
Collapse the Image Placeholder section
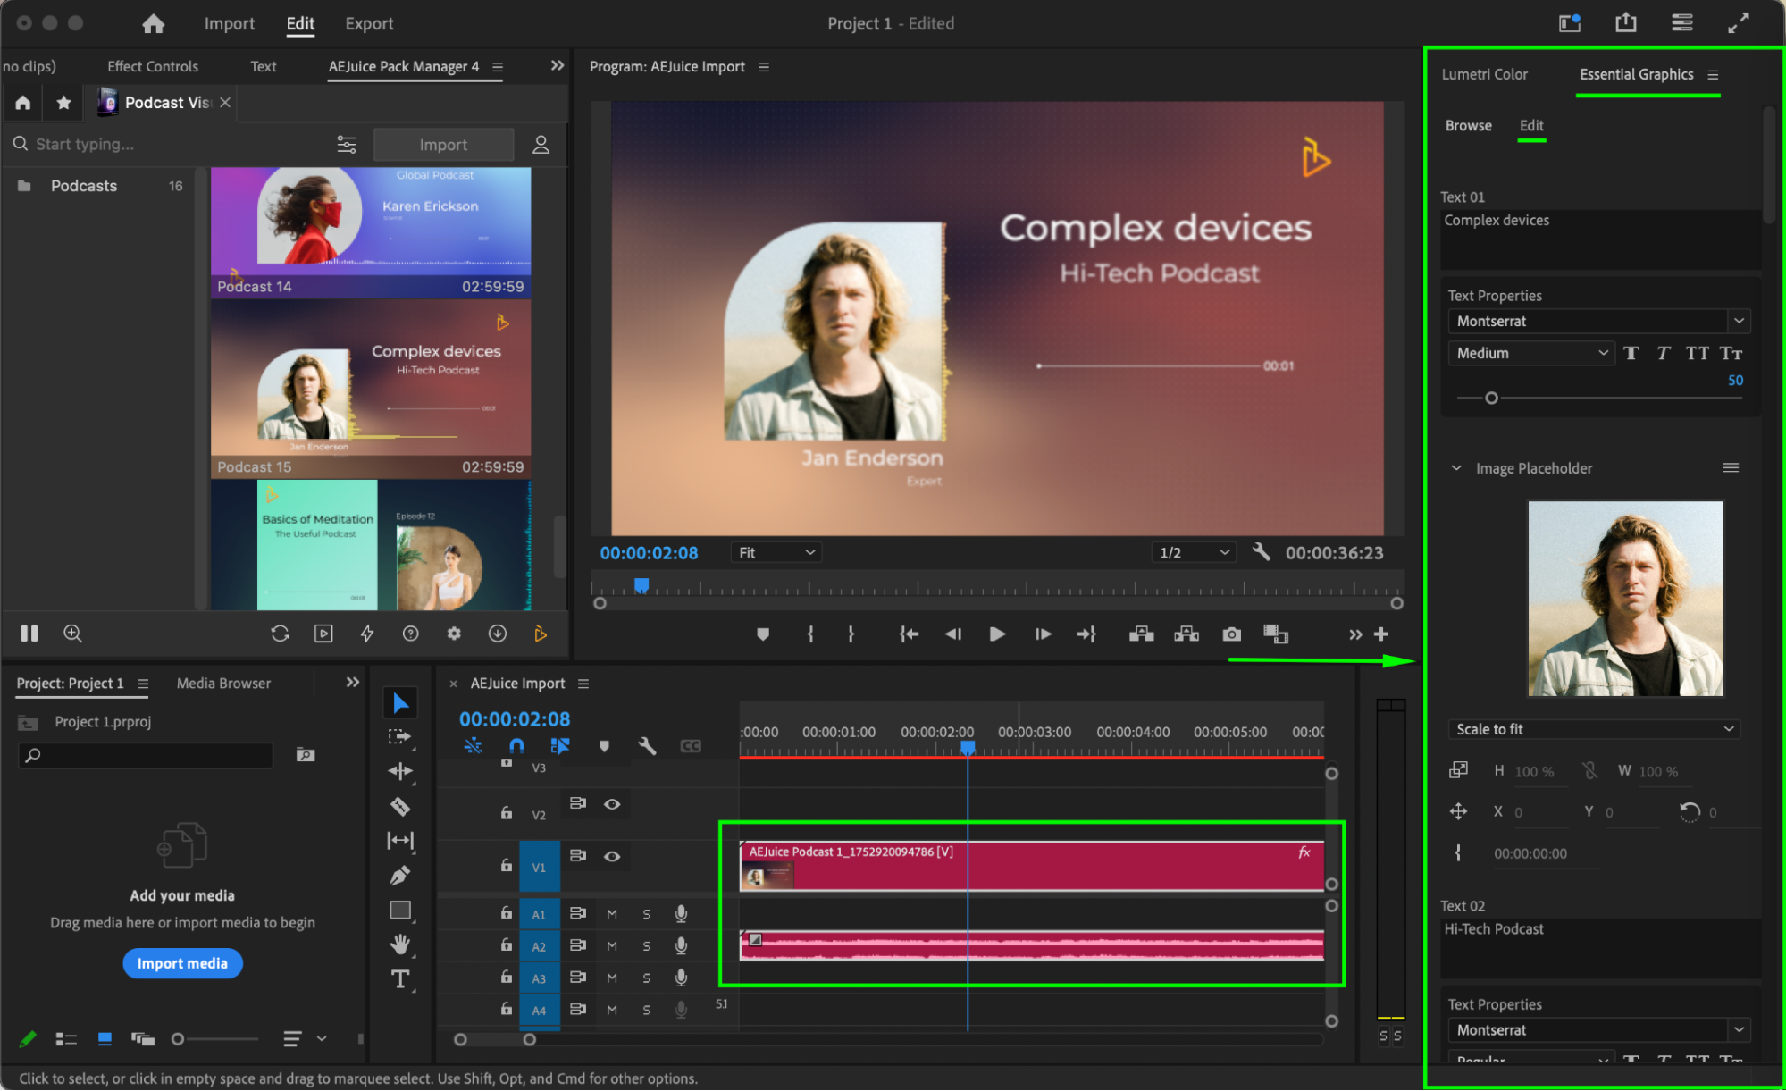point(1456,468)
